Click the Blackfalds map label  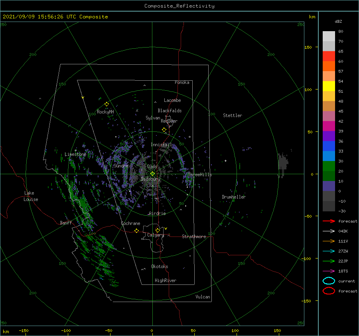tap(170, 111)
